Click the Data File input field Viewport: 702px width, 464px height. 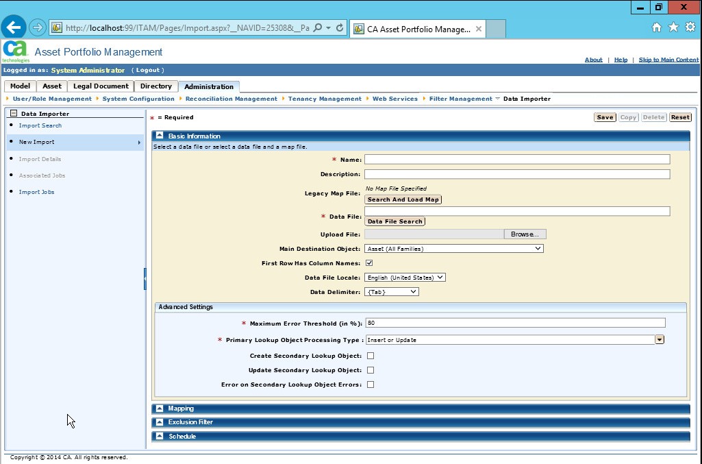517,211
